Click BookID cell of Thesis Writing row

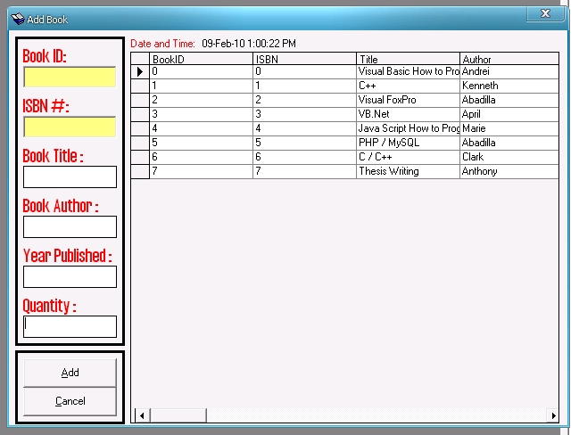point(201,171)
